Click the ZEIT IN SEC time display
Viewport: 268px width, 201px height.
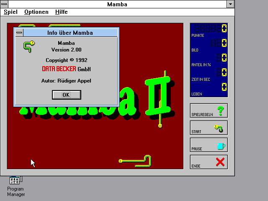pyautogui.click(x=222, y=72)
